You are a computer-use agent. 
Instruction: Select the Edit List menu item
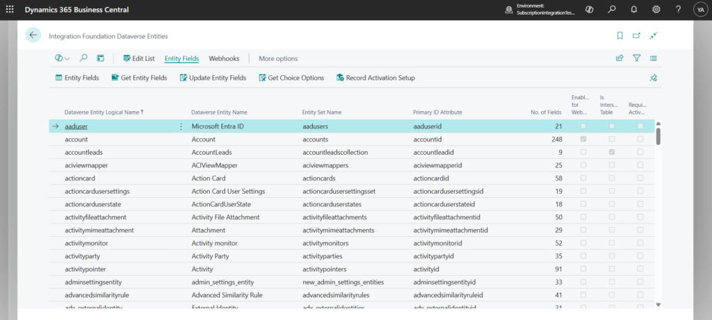138,58
